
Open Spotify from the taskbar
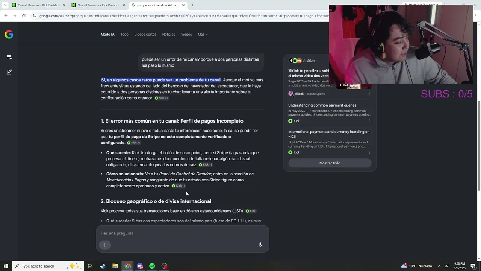[x=152, y=266]
